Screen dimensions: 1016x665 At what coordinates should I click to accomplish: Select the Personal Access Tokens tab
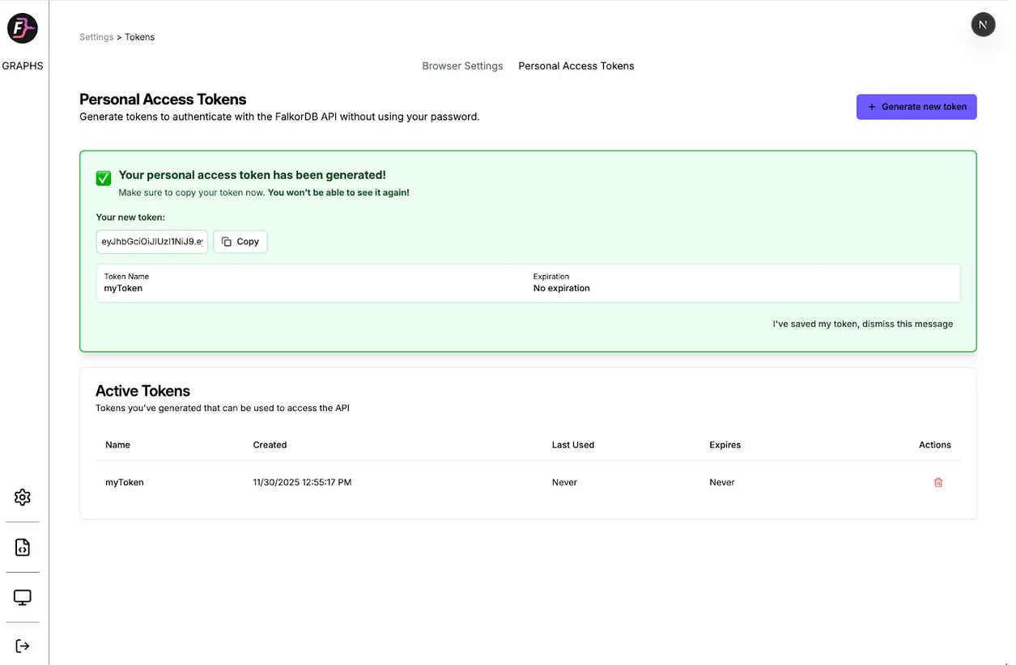coord(576,66)
